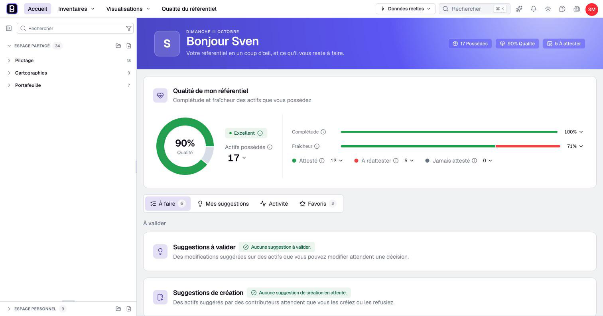Open the notifications bell
The height and width of the screenshot is (316, 603).
(534, 9)
